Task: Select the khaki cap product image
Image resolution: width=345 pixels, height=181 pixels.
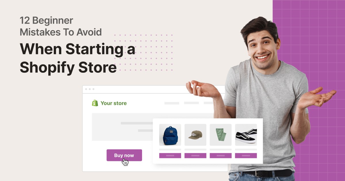Action: [x=195, y=135]
